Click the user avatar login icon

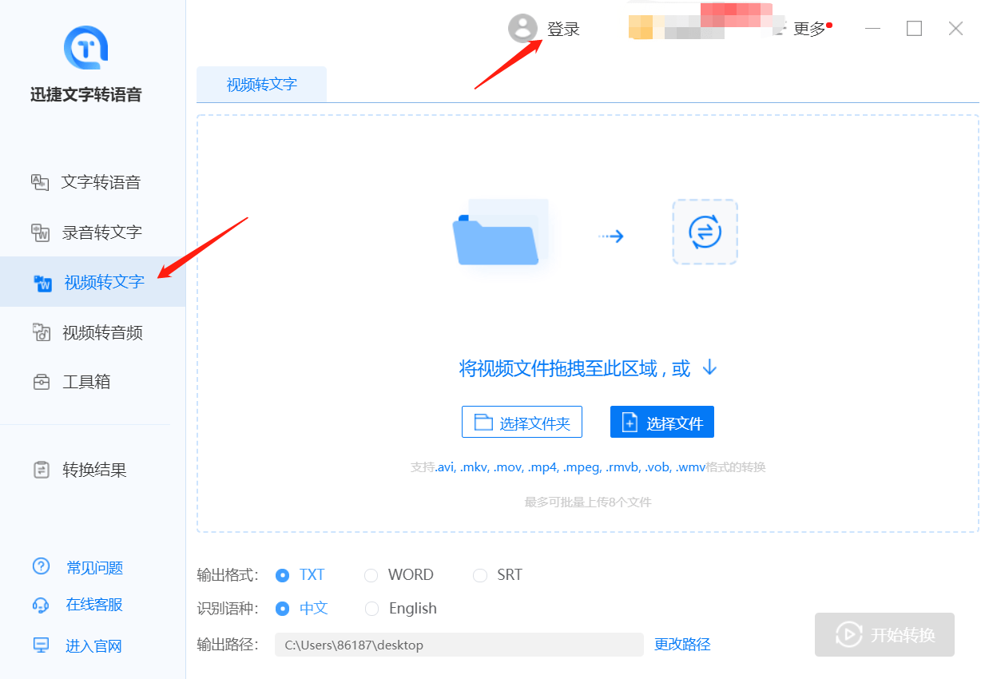tap(522, 29)
